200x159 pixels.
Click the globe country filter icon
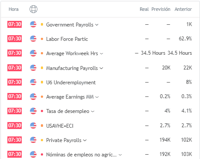(33, 9)
